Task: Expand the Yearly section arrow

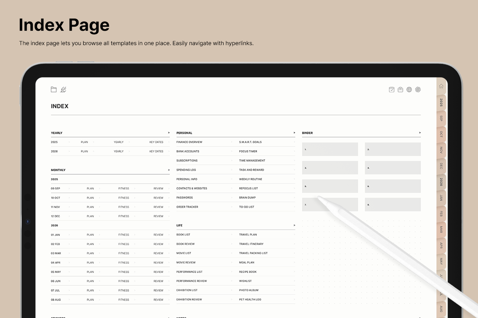Action: tap(169, 133)
